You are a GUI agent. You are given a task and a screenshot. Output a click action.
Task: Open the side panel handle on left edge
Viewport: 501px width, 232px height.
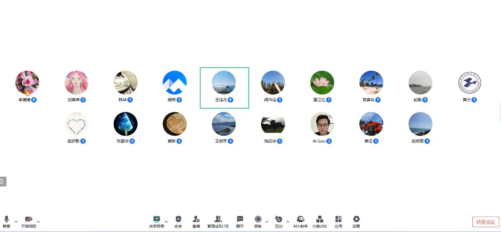pos(3,181)
